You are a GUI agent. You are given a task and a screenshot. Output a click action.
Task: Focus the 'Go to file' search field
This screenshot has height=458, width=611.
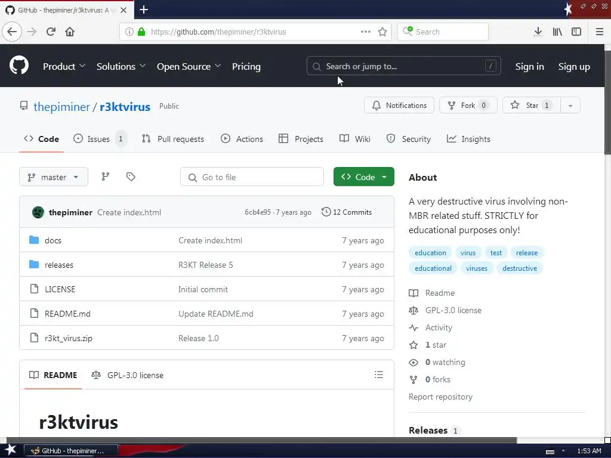252,177
